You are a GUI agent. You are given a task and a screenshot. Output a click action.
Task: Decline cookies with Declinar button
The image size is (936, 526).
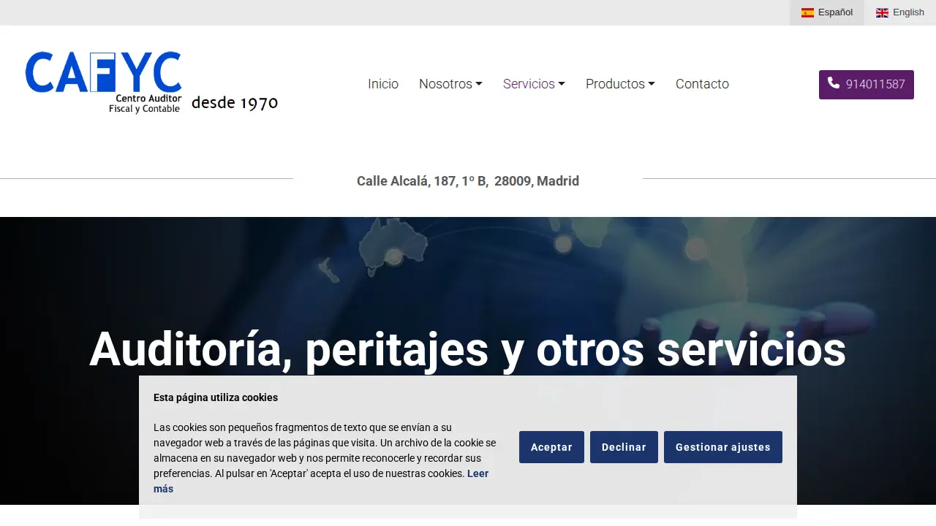click(624, 447)
